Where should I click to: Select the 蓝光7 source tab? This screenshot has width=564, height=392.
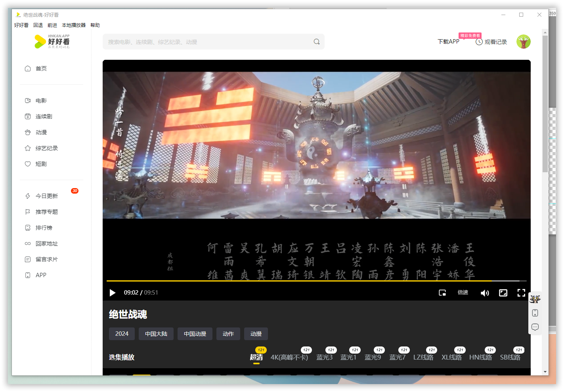click(x=398, y=357)
